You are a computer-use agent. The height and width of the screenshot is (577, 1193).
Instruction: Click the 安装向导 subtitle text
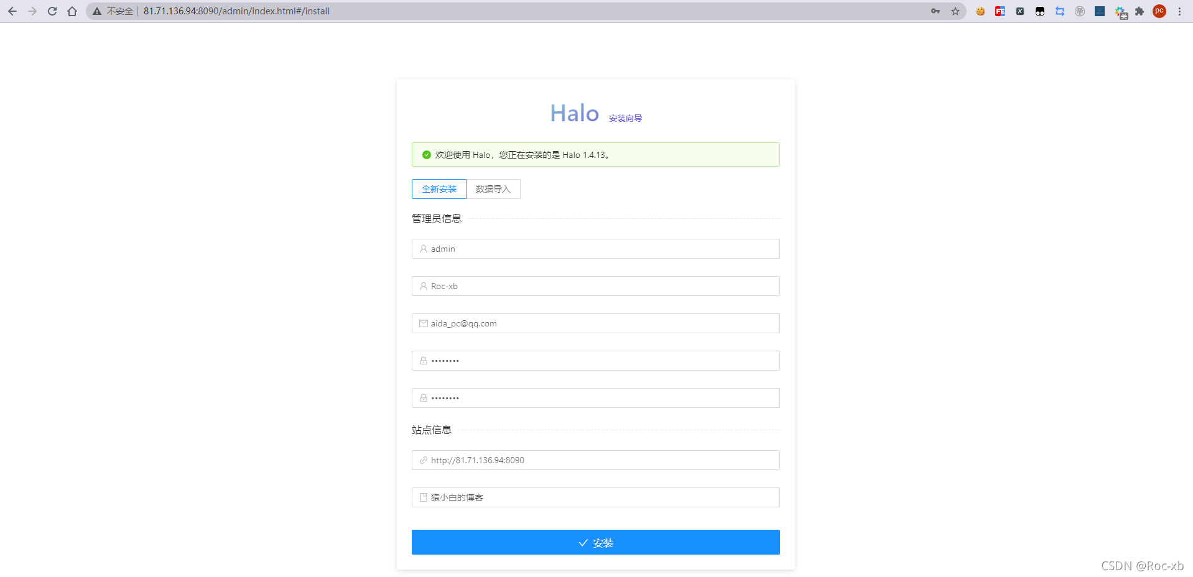pos(626,118)
